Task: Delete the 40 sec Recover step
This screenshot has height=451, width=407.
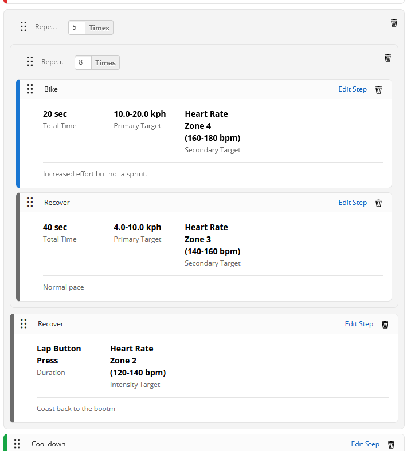Action: (378, 203)
